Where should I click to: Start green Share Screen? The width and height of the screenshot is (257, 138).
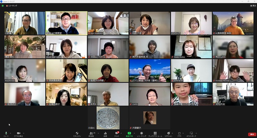(x=129, y=134)
